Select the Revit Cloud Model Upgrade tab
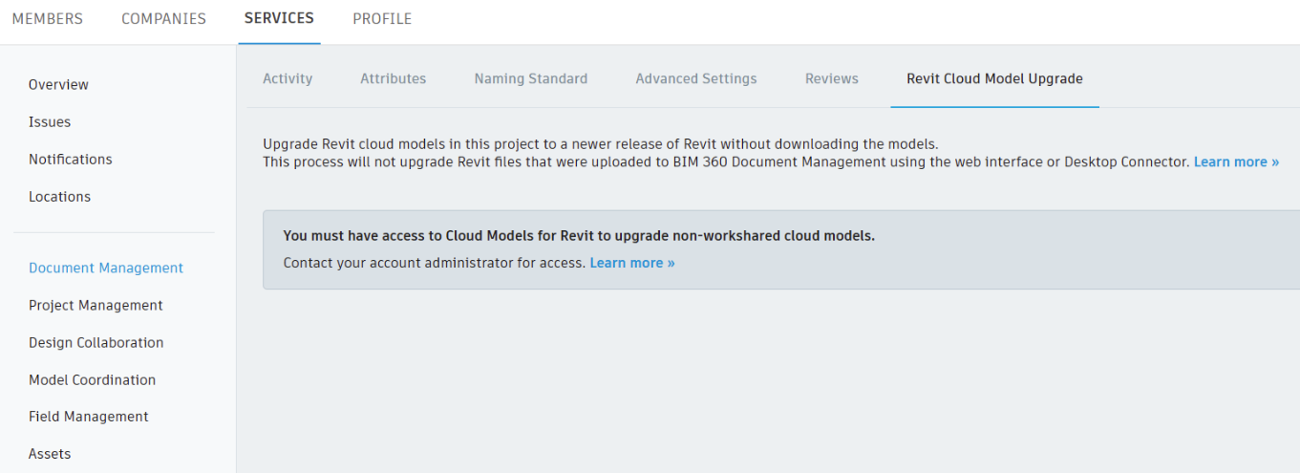This screenshot has width=1300, height=473. click(x=994, y=79)
